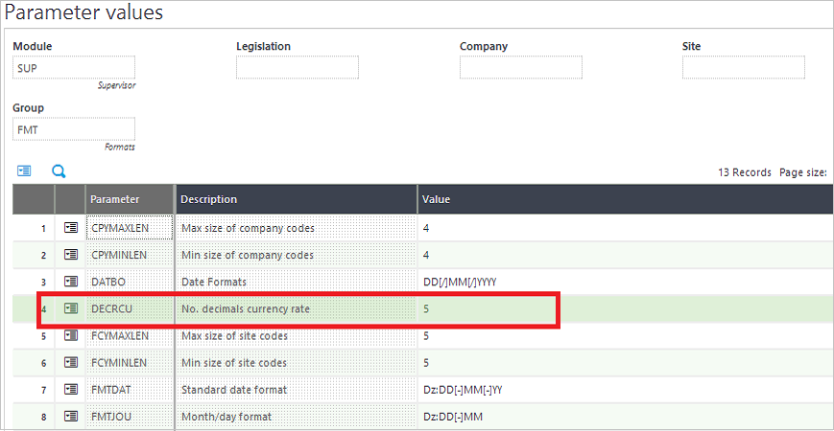
Task: Click the Value column header
Action: [x=436, y=199]
